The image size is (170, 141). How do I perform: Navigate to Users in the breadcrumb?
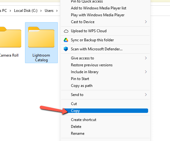(49, 11)
